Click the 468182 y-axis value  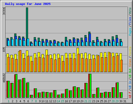[x=4, y=78]
